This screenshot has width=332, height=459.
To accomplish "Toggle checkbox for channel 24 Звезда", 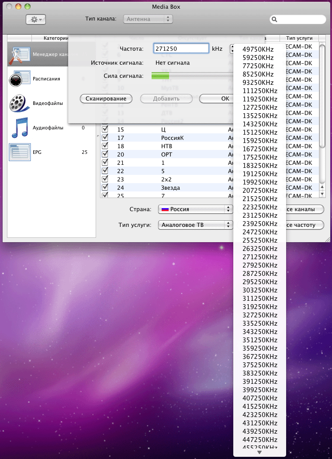I will pos(105,188).
